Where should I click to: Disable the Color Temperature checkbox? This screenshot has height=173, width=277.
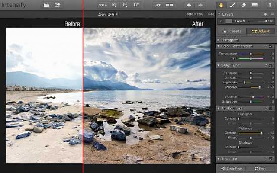pyautogui.click(x=271, y=46)
